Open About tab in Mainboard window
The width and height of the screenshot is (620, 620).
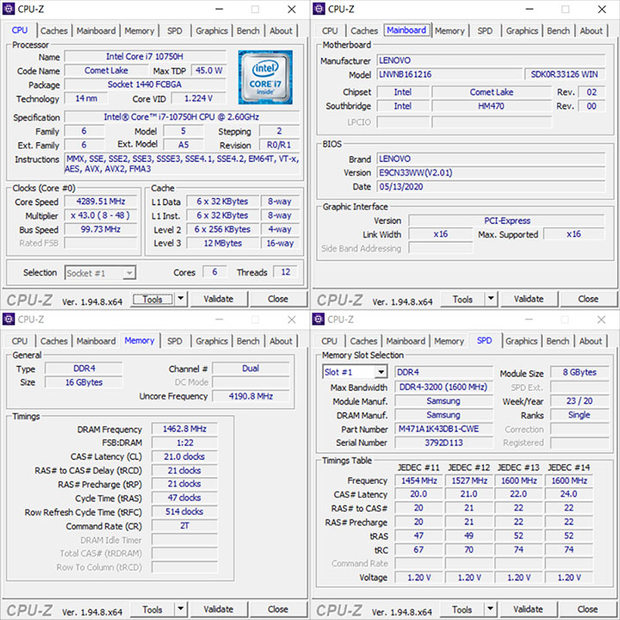591,31
